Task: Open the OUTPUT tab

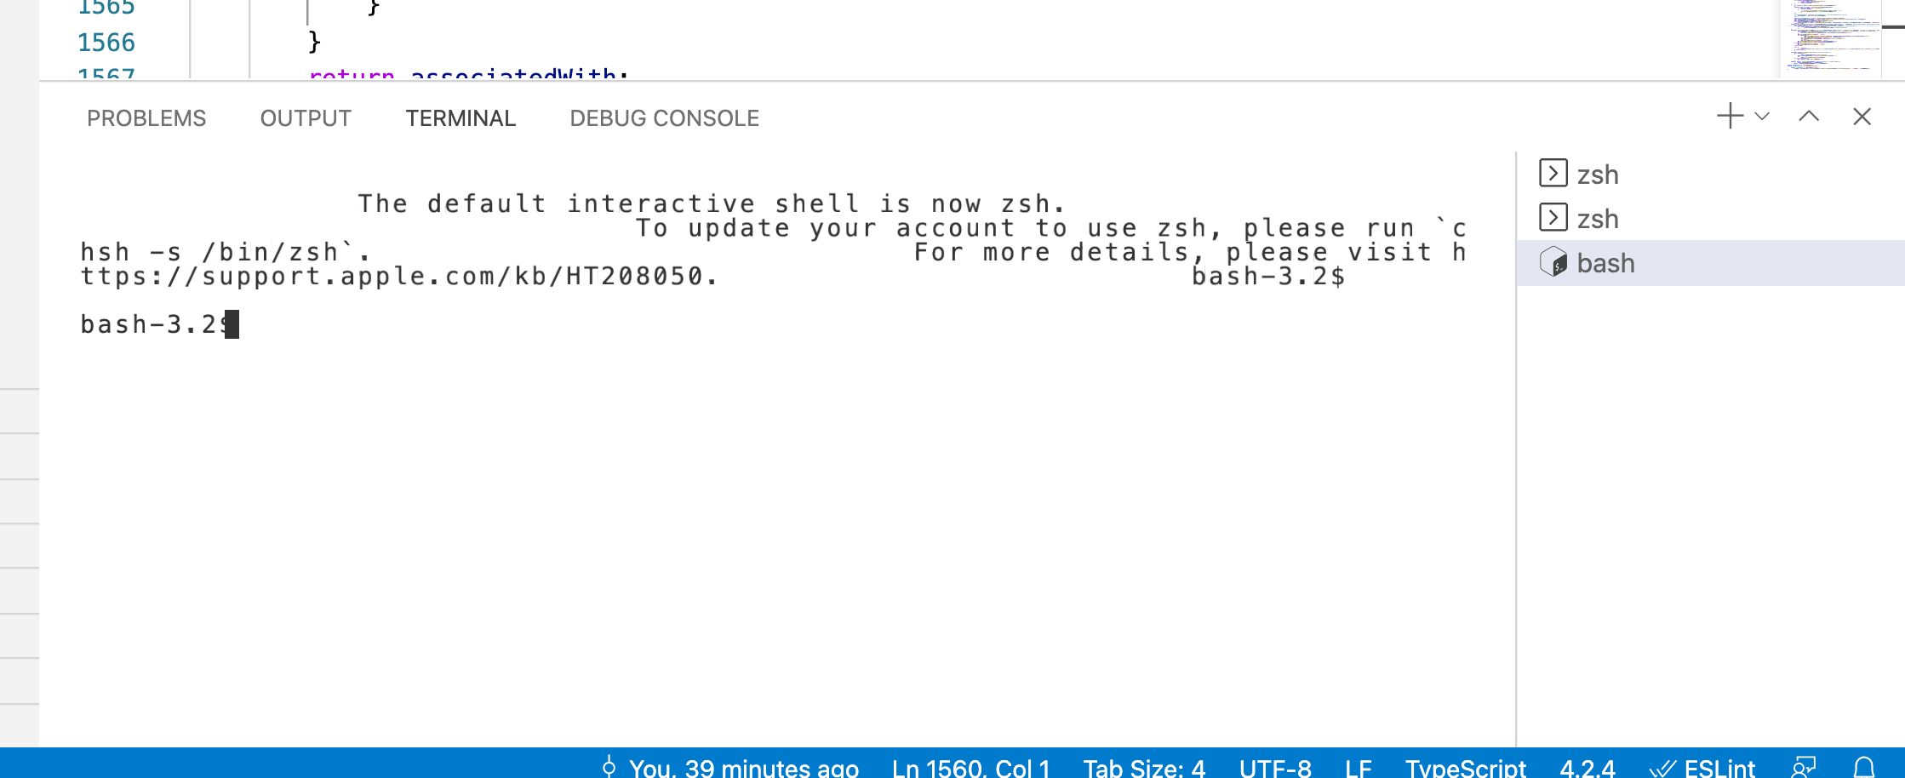Action: click(306, 118)
